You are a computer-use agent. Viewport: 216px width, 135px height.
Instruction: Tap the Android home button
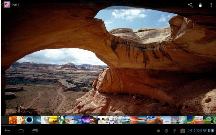point(21,131)
